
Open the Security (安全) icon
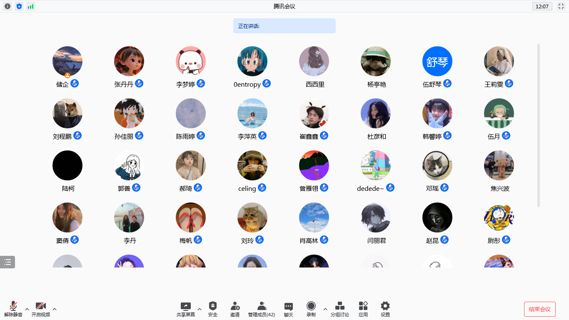pyautogui.click(x=213, y=309)
